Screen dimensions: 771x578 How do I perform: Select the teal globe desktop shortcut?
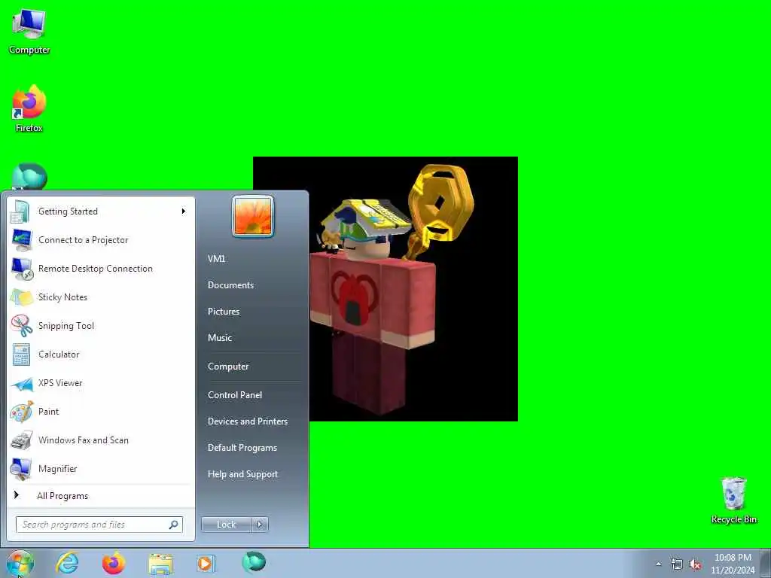pyautogui.click(x=29, y=176)
